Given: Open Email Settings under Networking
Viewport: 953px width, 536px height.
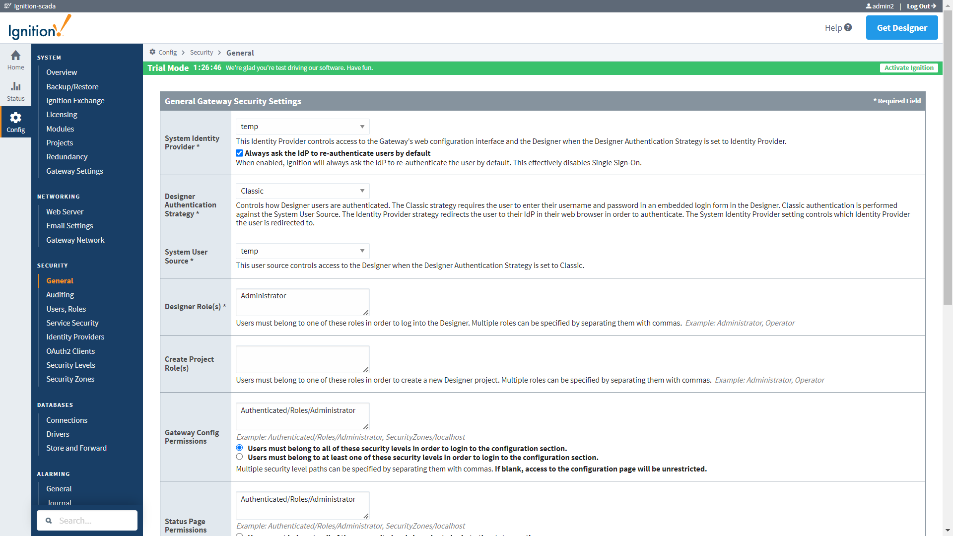Looking at the screenshot, I should [70, 225].
